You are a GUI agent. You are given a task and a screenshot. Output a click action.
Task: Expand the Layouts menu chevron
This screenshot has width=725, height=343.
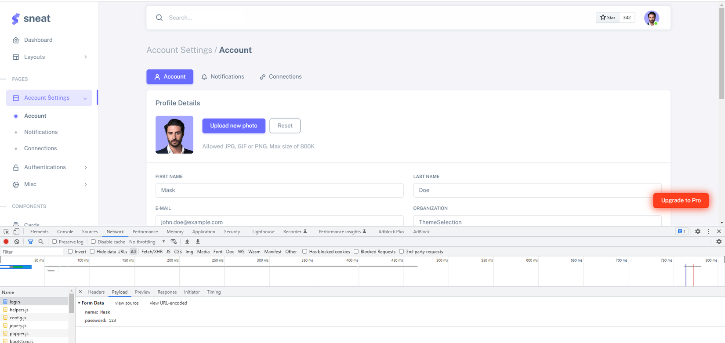pyautogui.click(x=86, y=57)
